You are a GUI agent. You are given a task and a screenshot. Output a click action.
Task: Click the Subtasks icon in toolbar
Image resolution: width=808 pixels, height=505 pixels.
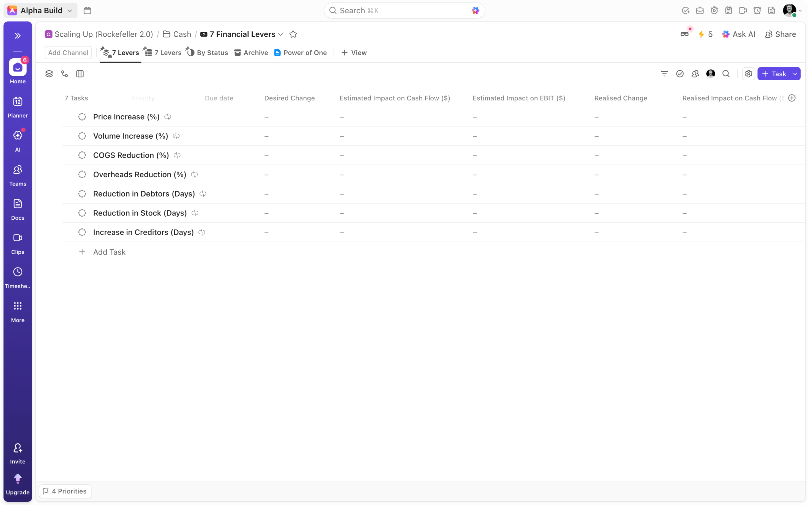[x=64, y=74]
